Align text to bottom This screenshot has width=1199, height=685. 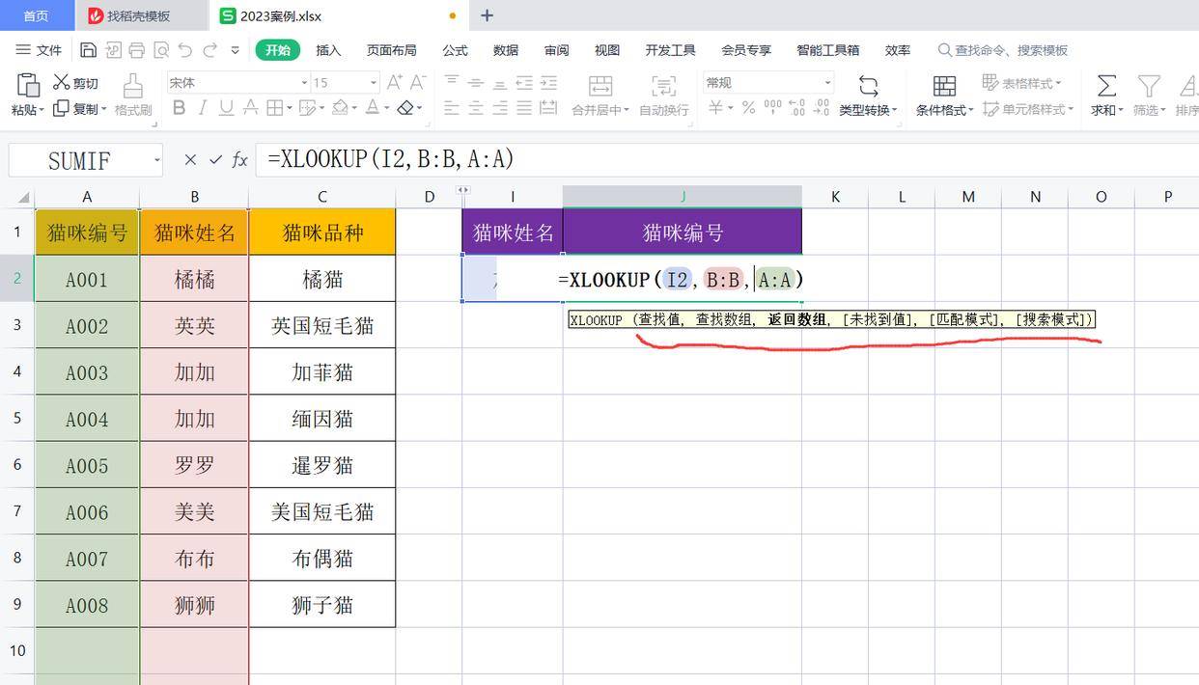[x=500, y=83]
